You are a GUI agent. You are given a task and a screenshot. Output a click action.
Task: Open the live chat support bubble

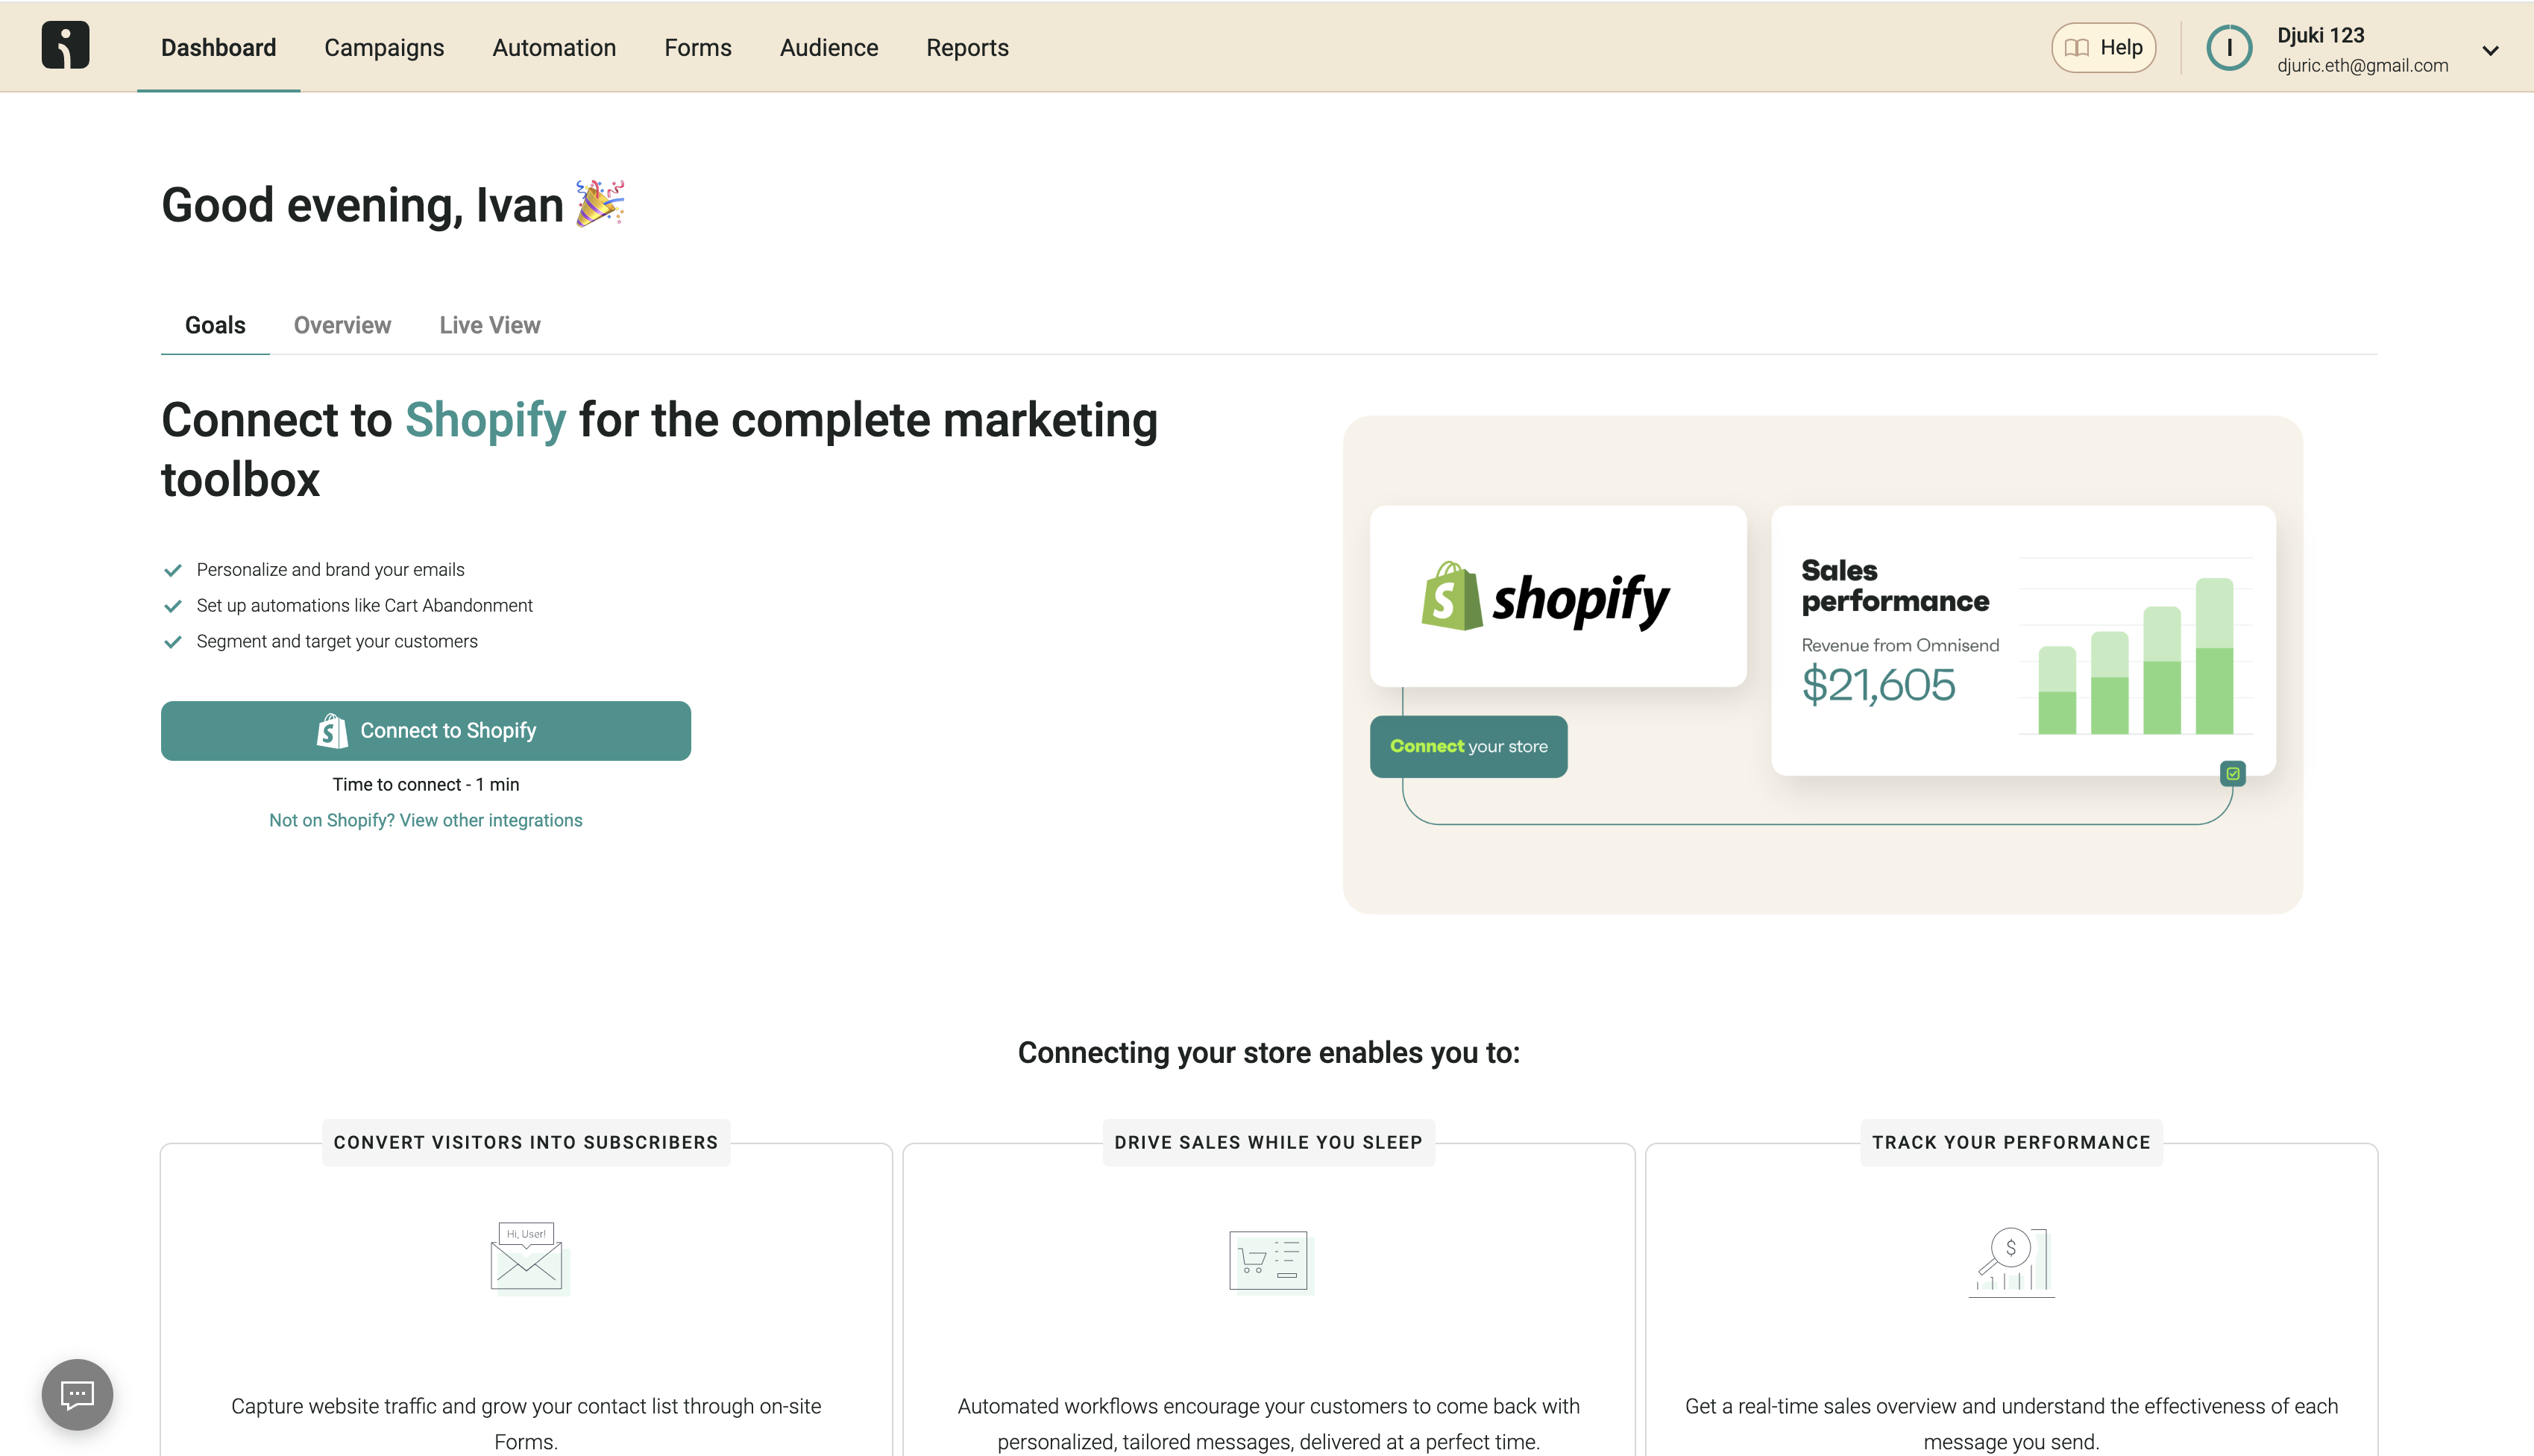point(77,1394)
